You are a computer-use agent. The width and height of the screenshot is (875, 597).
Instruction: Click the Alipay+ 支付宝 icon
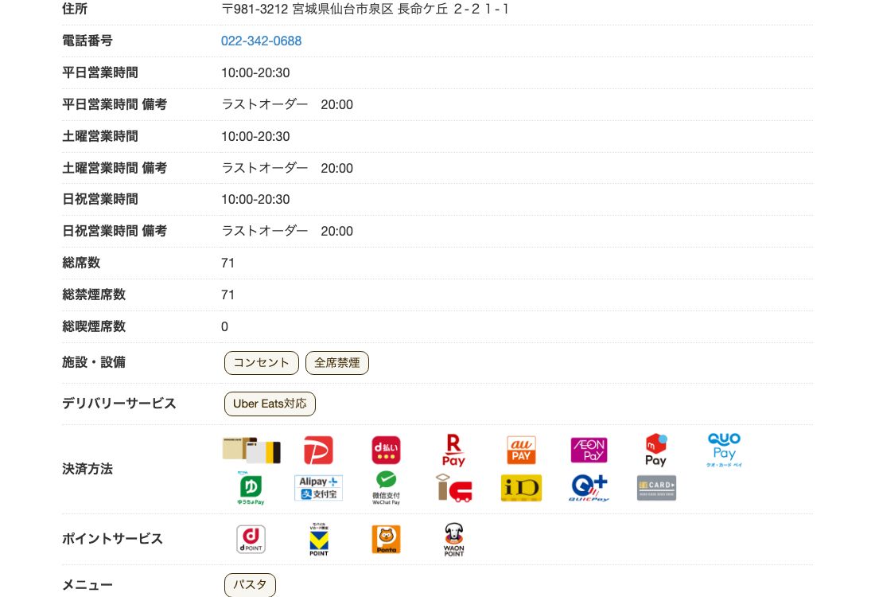pos(318,487)
